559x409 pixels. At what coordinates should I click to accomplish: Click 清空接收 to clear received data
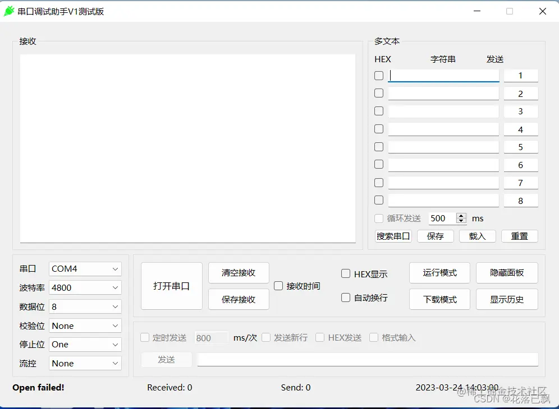coord(238,273)
